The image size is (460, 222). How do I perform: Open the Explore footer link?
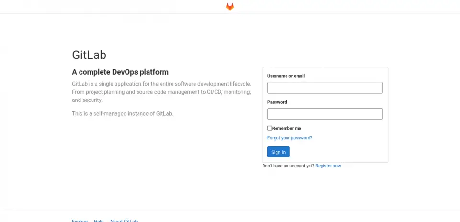click(x=80, y=221)
